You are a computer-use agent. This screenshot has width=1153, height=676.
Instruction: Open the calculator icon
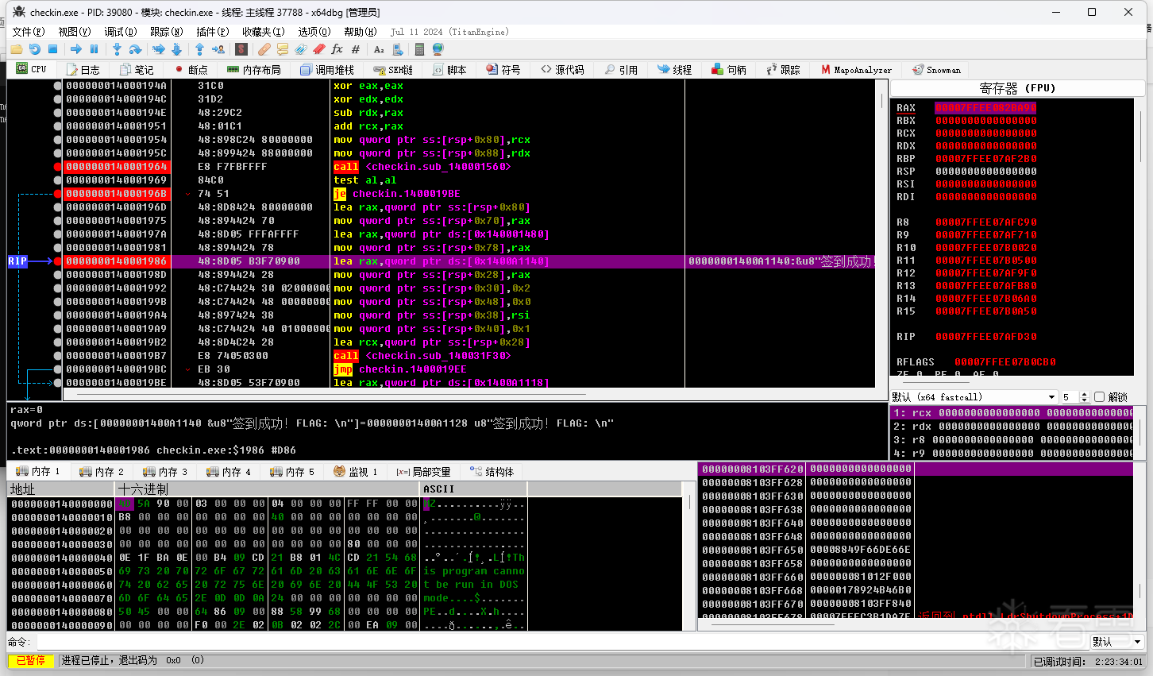pos(420,49)
